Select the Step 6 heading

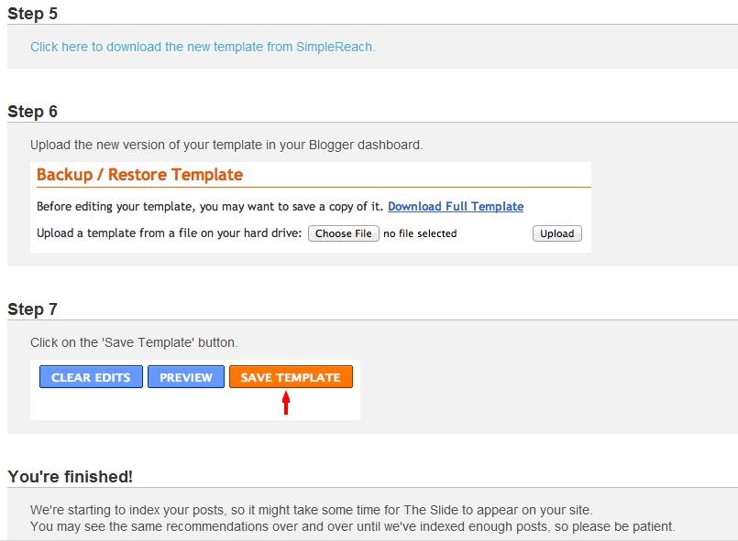(32, 112)
